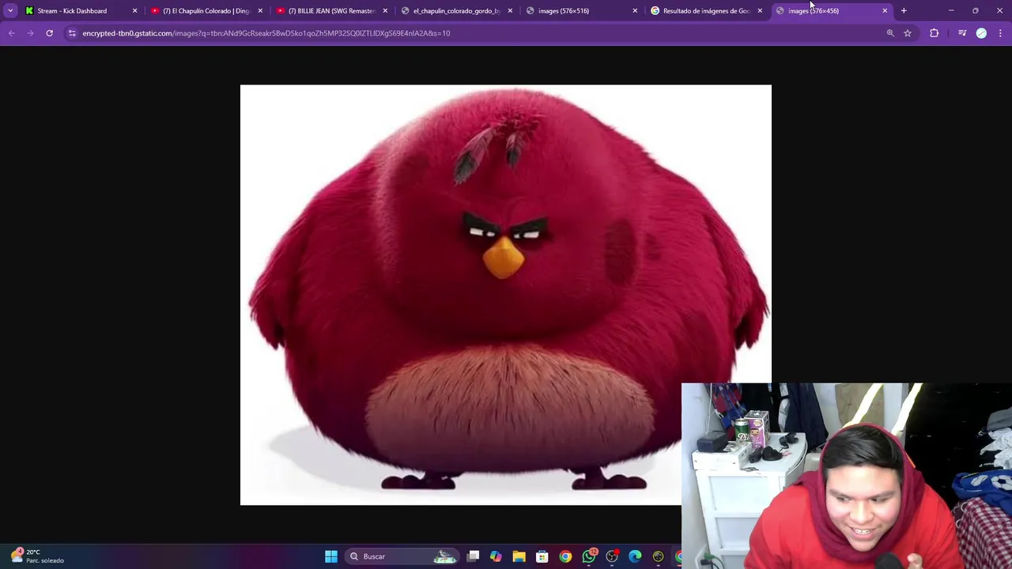The width and height of the screenshot is (1012, 569).
Task: Close the Stream - Kick Dashboard tab
Action: coord(134,11)
